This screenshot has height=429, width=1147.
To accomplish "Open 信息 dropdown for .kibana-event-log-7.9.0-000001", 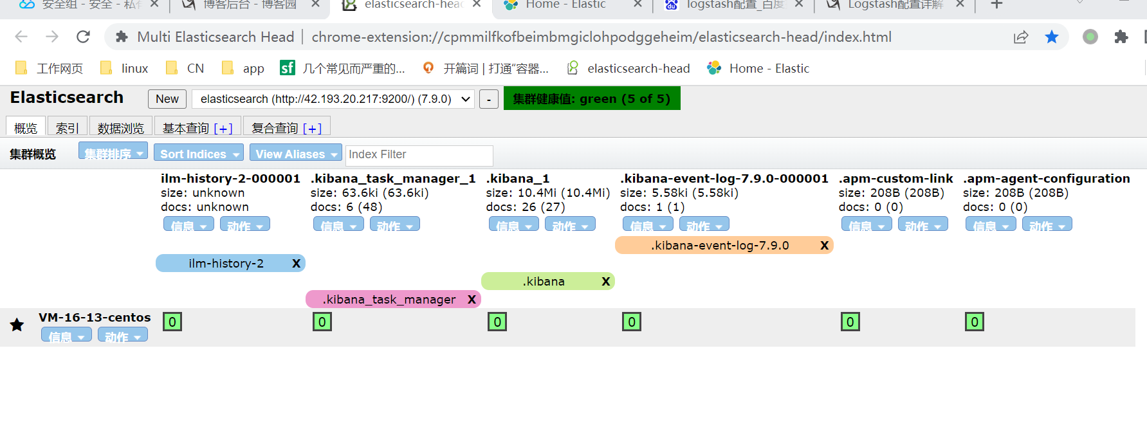I will [648, 224].
